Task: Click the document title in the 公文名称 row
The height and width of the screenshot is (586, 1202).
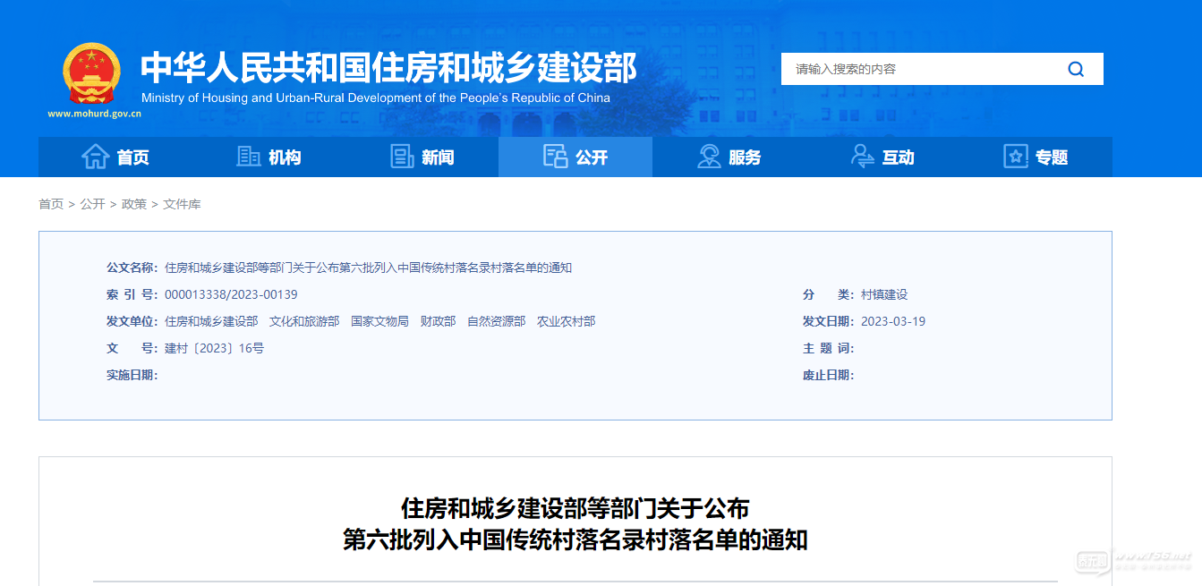Action: (x=368, y=268)
